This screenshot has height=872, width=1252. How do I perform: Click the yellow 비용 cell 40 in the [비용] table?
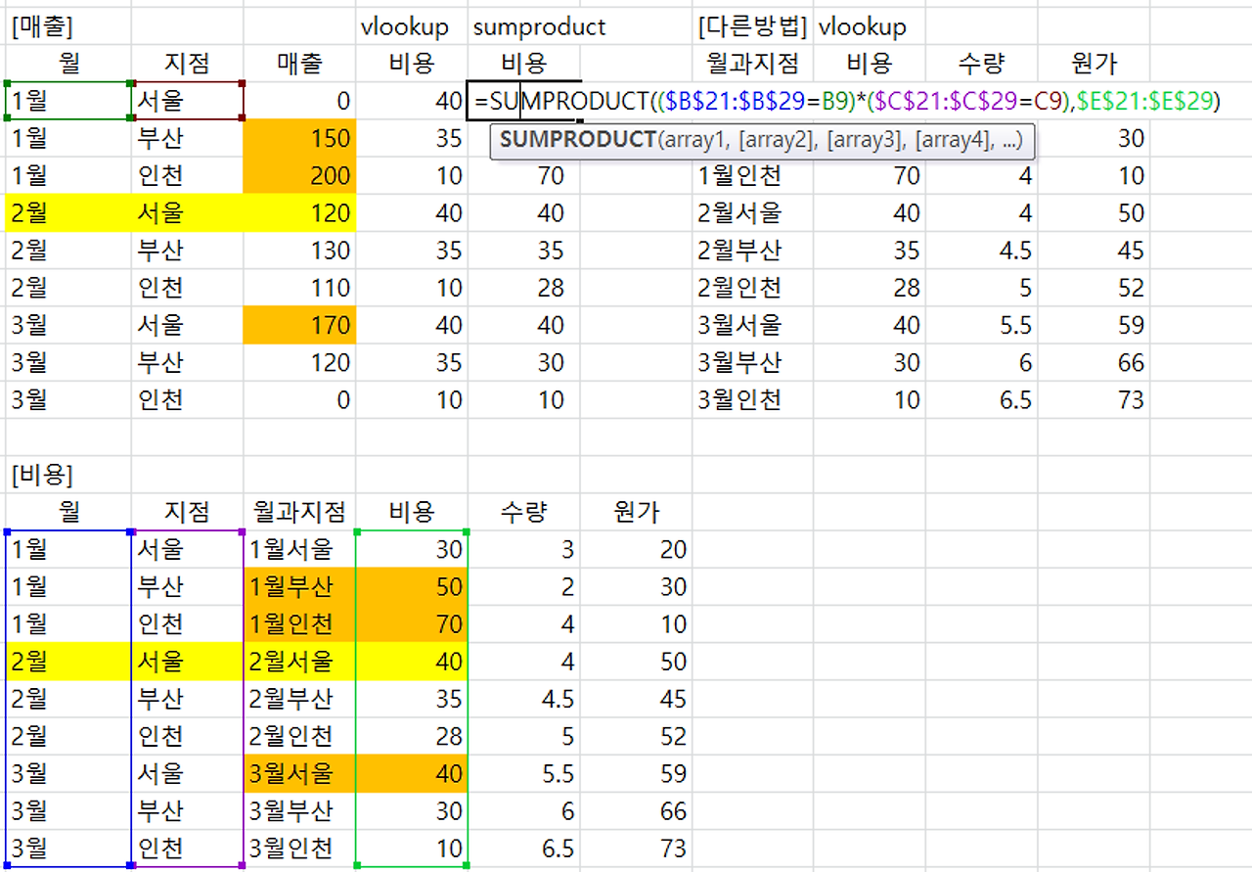pyautogui.click(x=412, y=662)
